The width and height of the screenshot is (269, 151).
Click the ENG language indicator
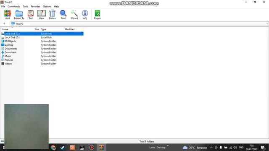coord(241,148)
